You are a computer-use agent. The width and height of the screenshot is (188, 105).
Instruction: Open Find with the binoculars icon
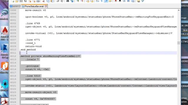[x=68, y=1]
